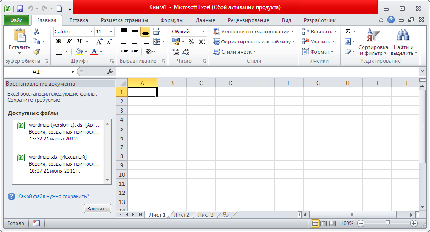This screenshot has width=430, height=232.
Task: Click the insert function fx icon
Action: [110, 72]
